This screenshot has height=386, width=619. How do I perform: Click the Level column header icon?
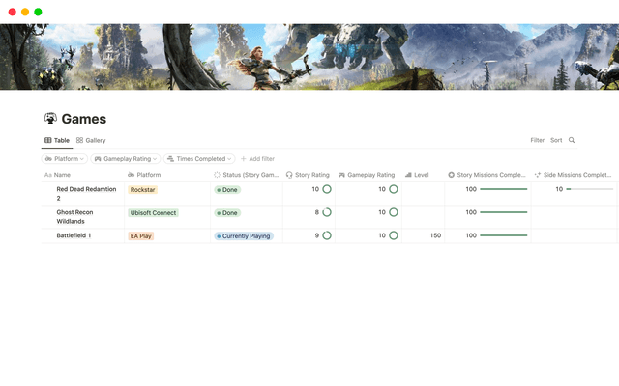click(409, 175)
